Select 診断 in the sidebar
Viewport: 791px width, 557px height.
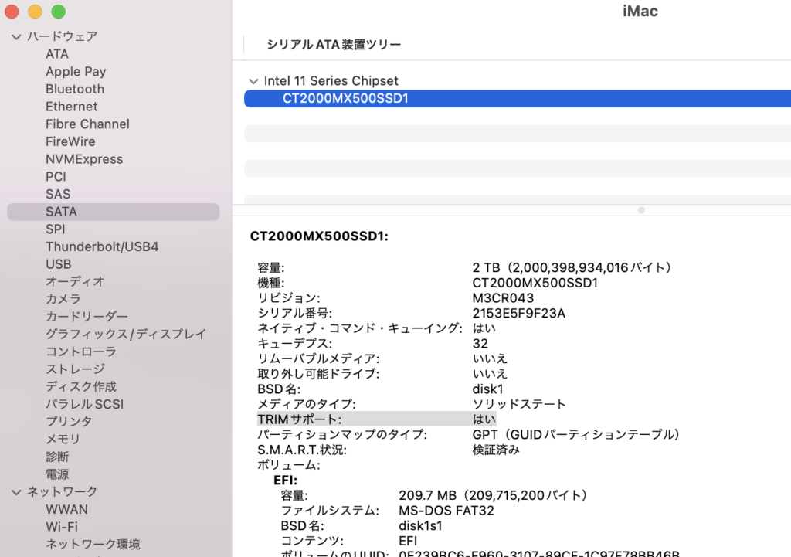57,457
